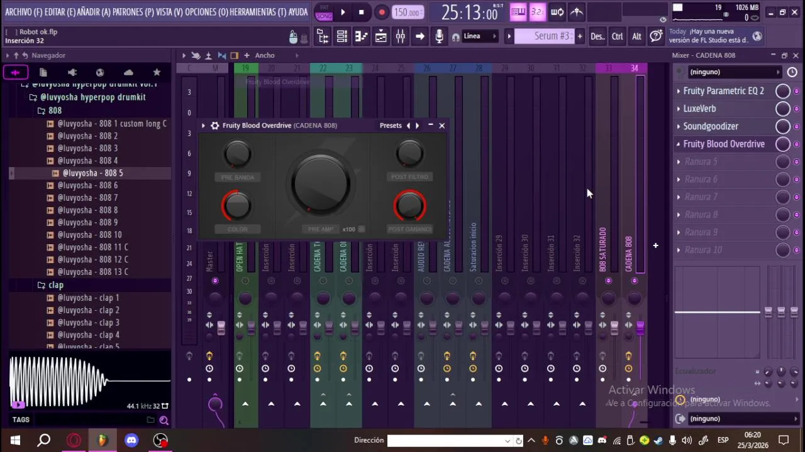Select the browser globe tab icon
The height and width of the screenshot is (452, 805).
(100, 72)
